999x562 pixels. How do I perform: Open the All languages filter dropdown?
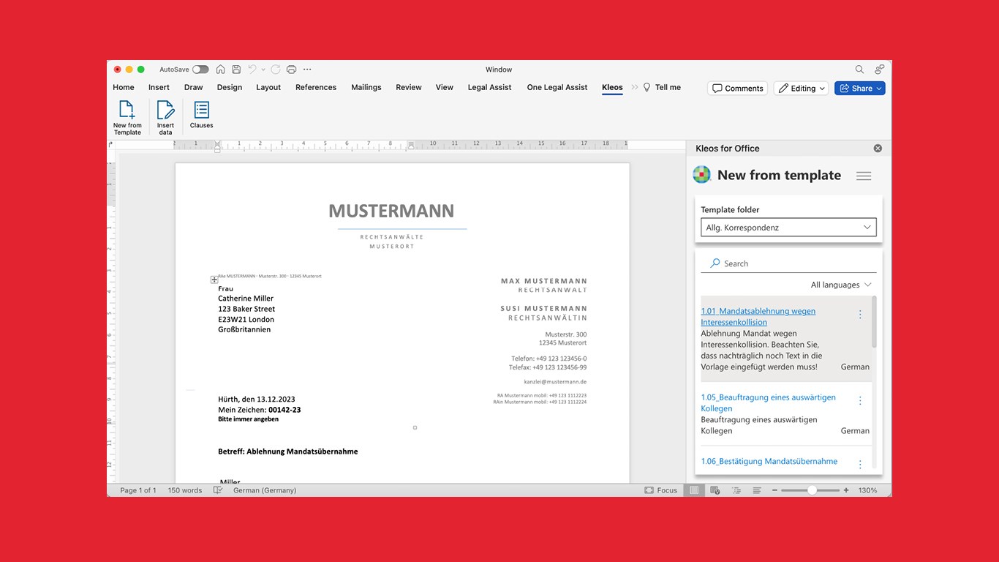point(841,285)
